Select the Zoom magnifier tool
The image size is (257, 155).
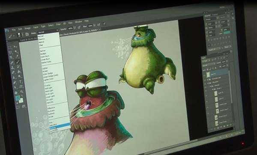click(21, 92)
